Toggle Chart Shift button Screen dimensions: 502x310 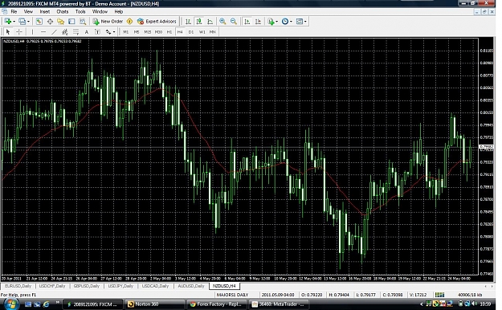(x=258, y=22)
